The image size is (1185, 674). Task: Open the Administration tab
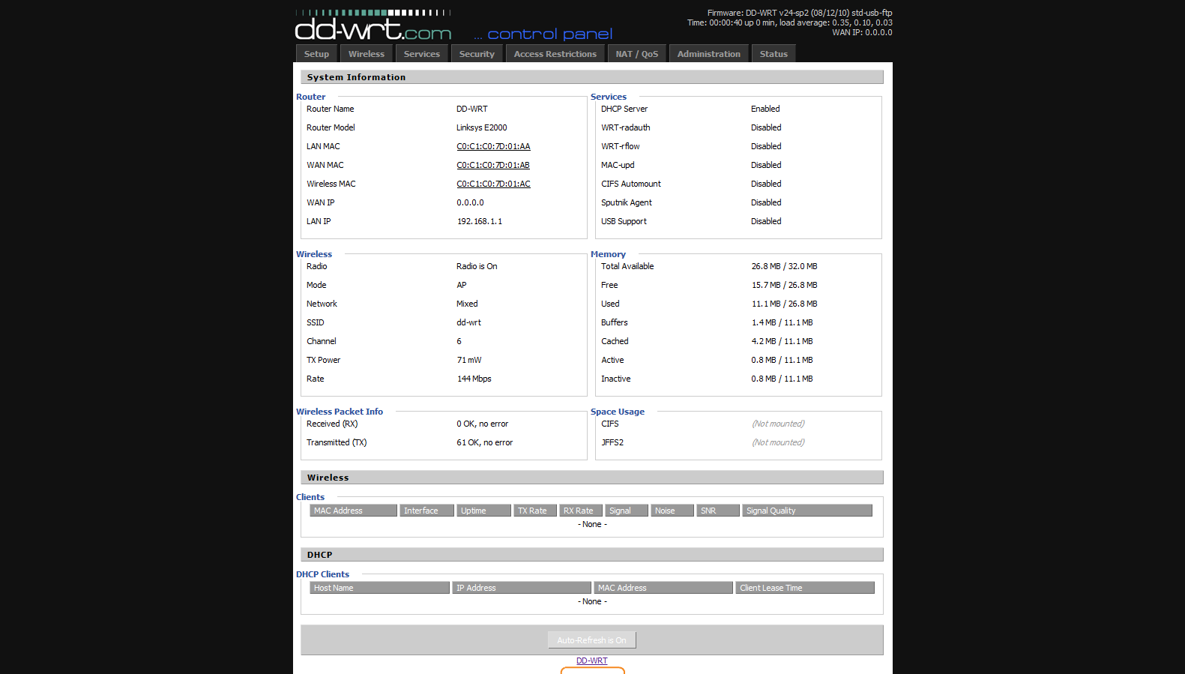pyautogui.click(x=709, y=54)
